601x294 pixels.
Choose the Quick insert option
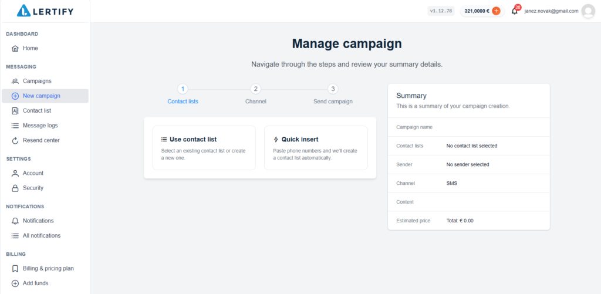(316, 148)
